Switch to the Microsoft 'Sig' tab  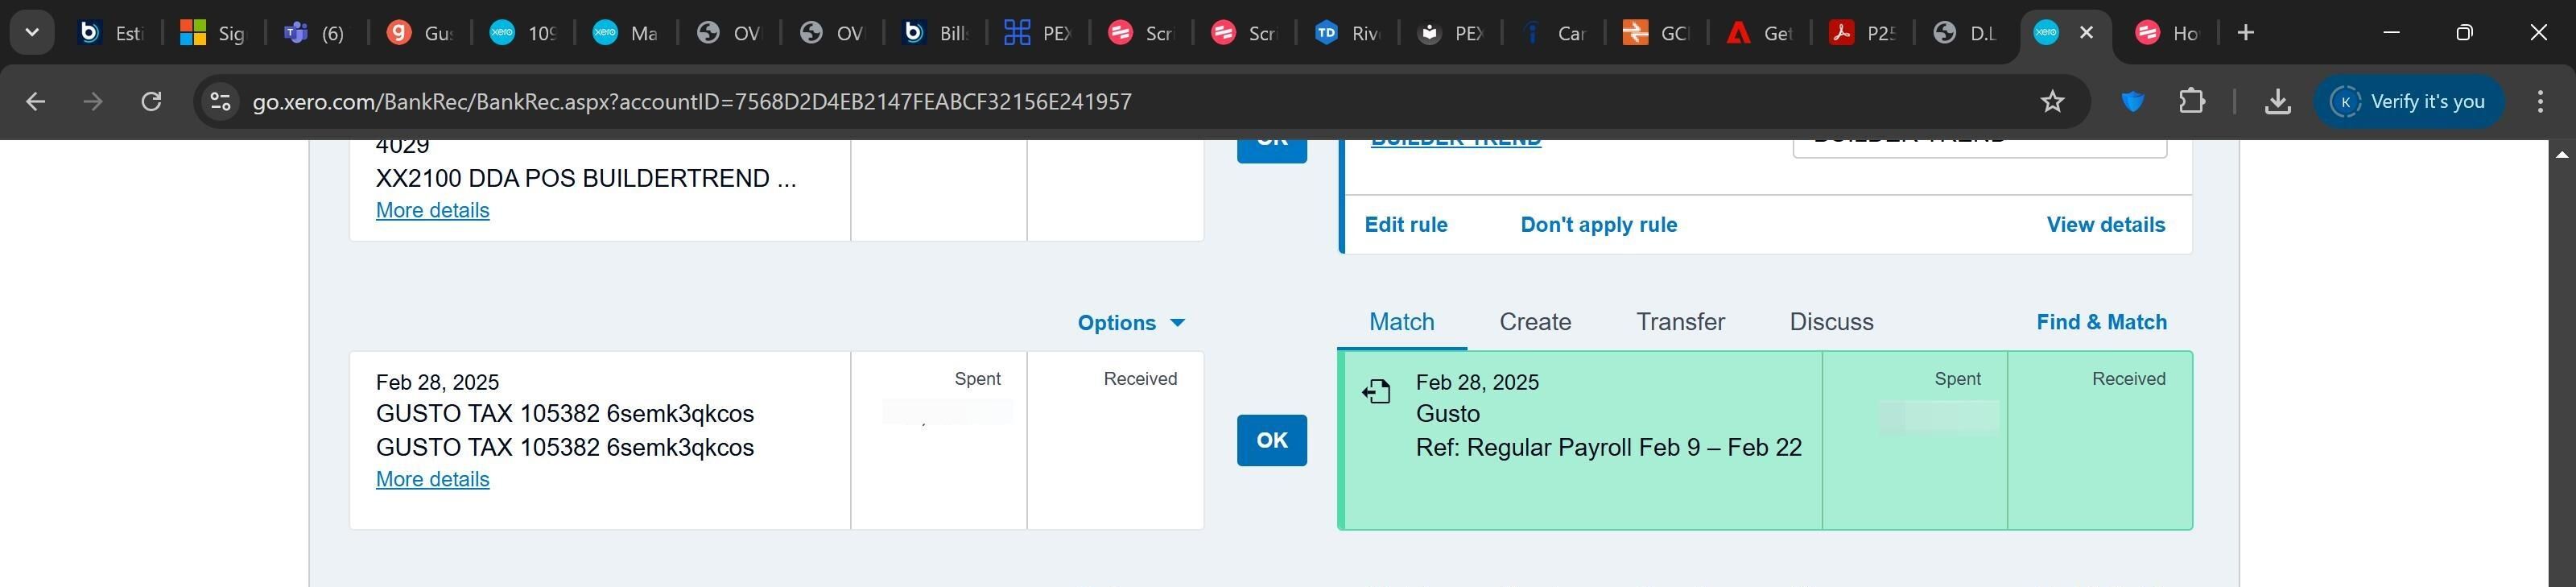(x=213, y=33)
